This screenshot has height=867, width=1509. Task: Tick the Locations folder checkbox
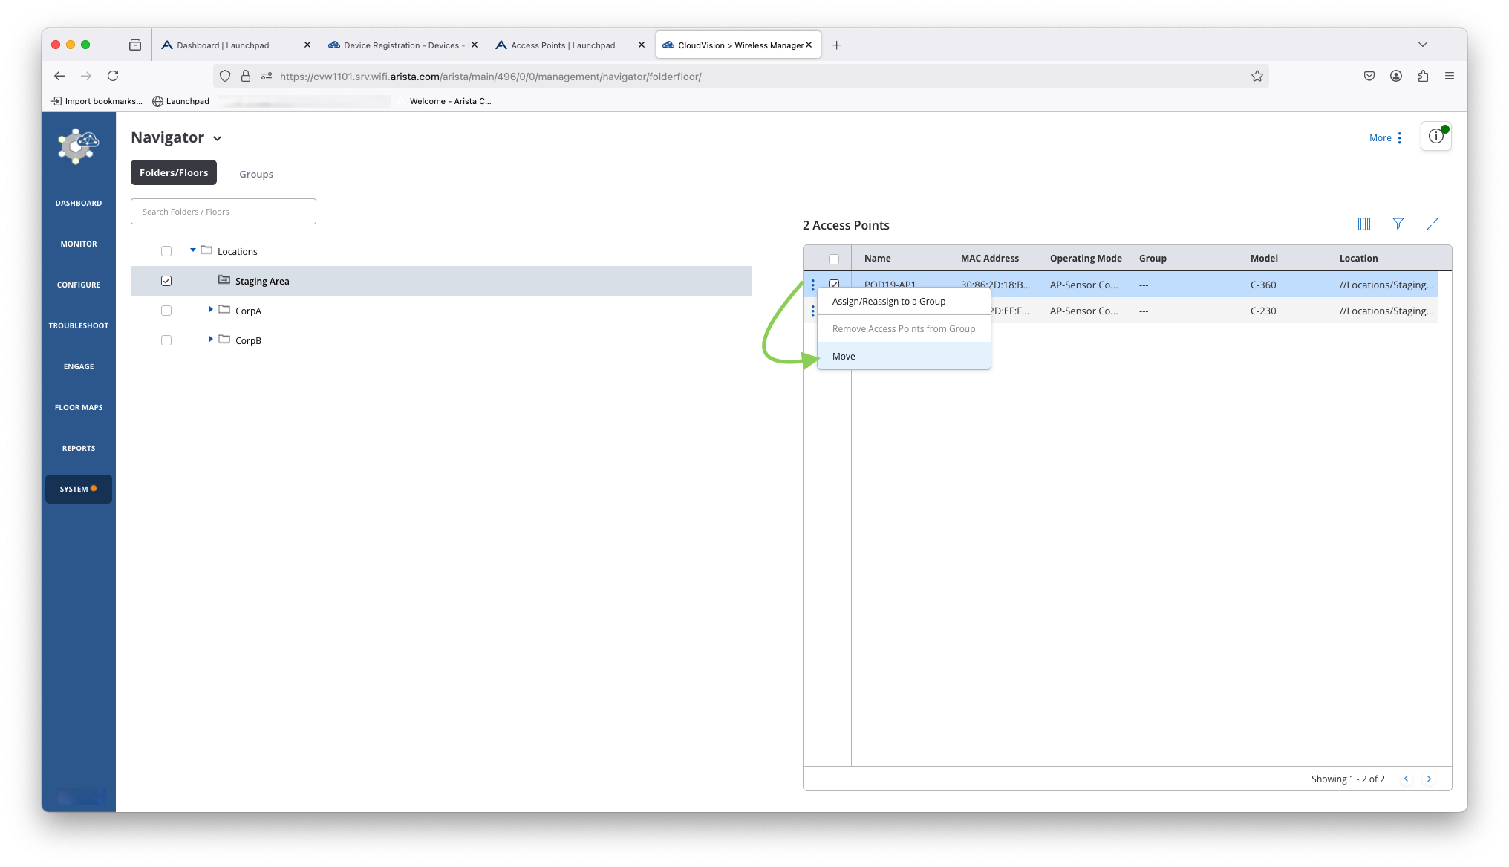[x=166, y=251]
